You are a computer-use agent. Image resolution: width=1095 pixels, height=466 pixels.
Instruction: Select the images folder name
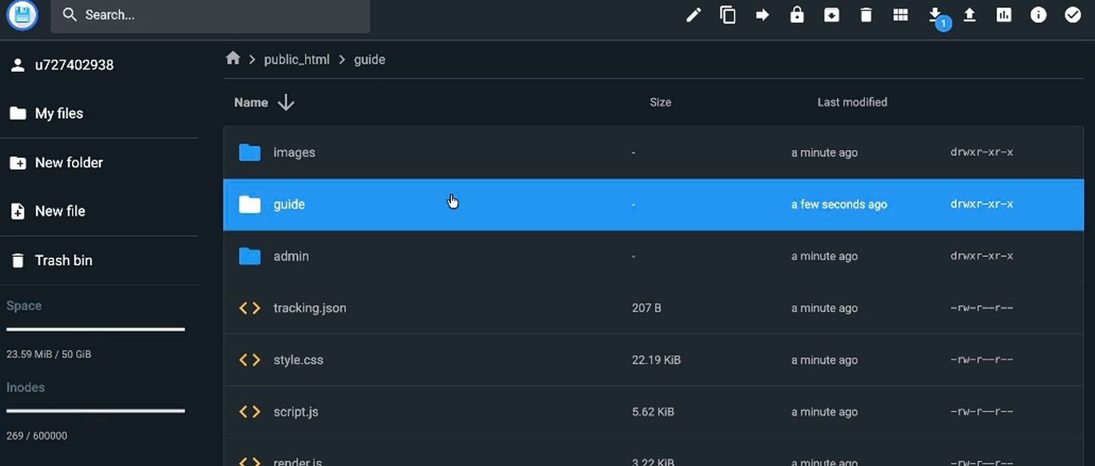[x=295, y=152]
